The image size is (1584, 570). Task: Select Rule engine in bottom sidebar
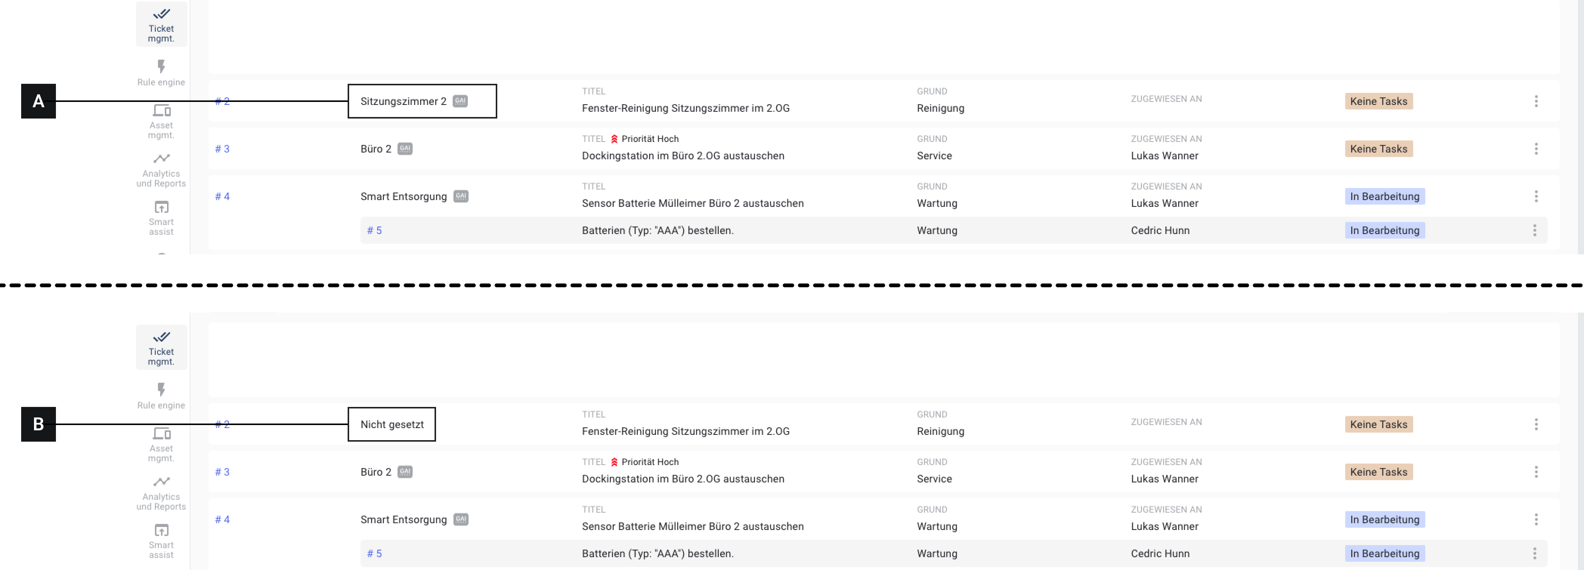(161, 396)
